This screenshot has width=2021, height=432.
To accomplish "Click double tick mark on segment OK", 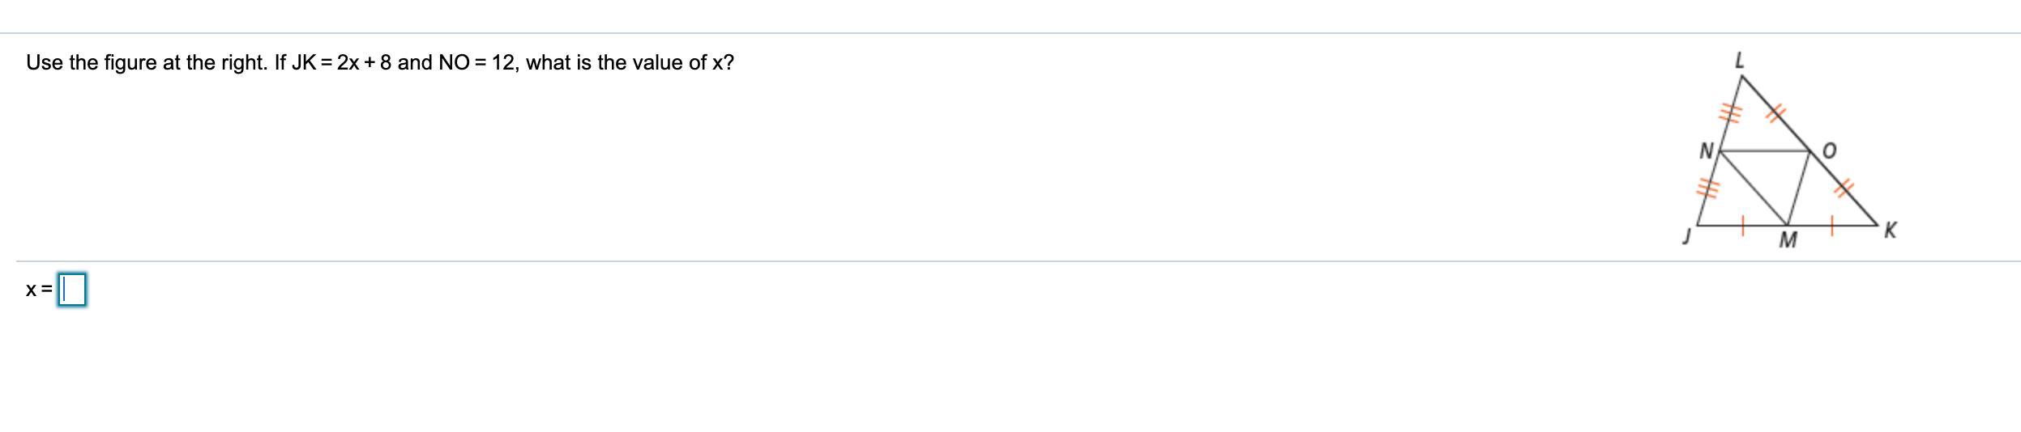I will click(x=1844, y=188).
